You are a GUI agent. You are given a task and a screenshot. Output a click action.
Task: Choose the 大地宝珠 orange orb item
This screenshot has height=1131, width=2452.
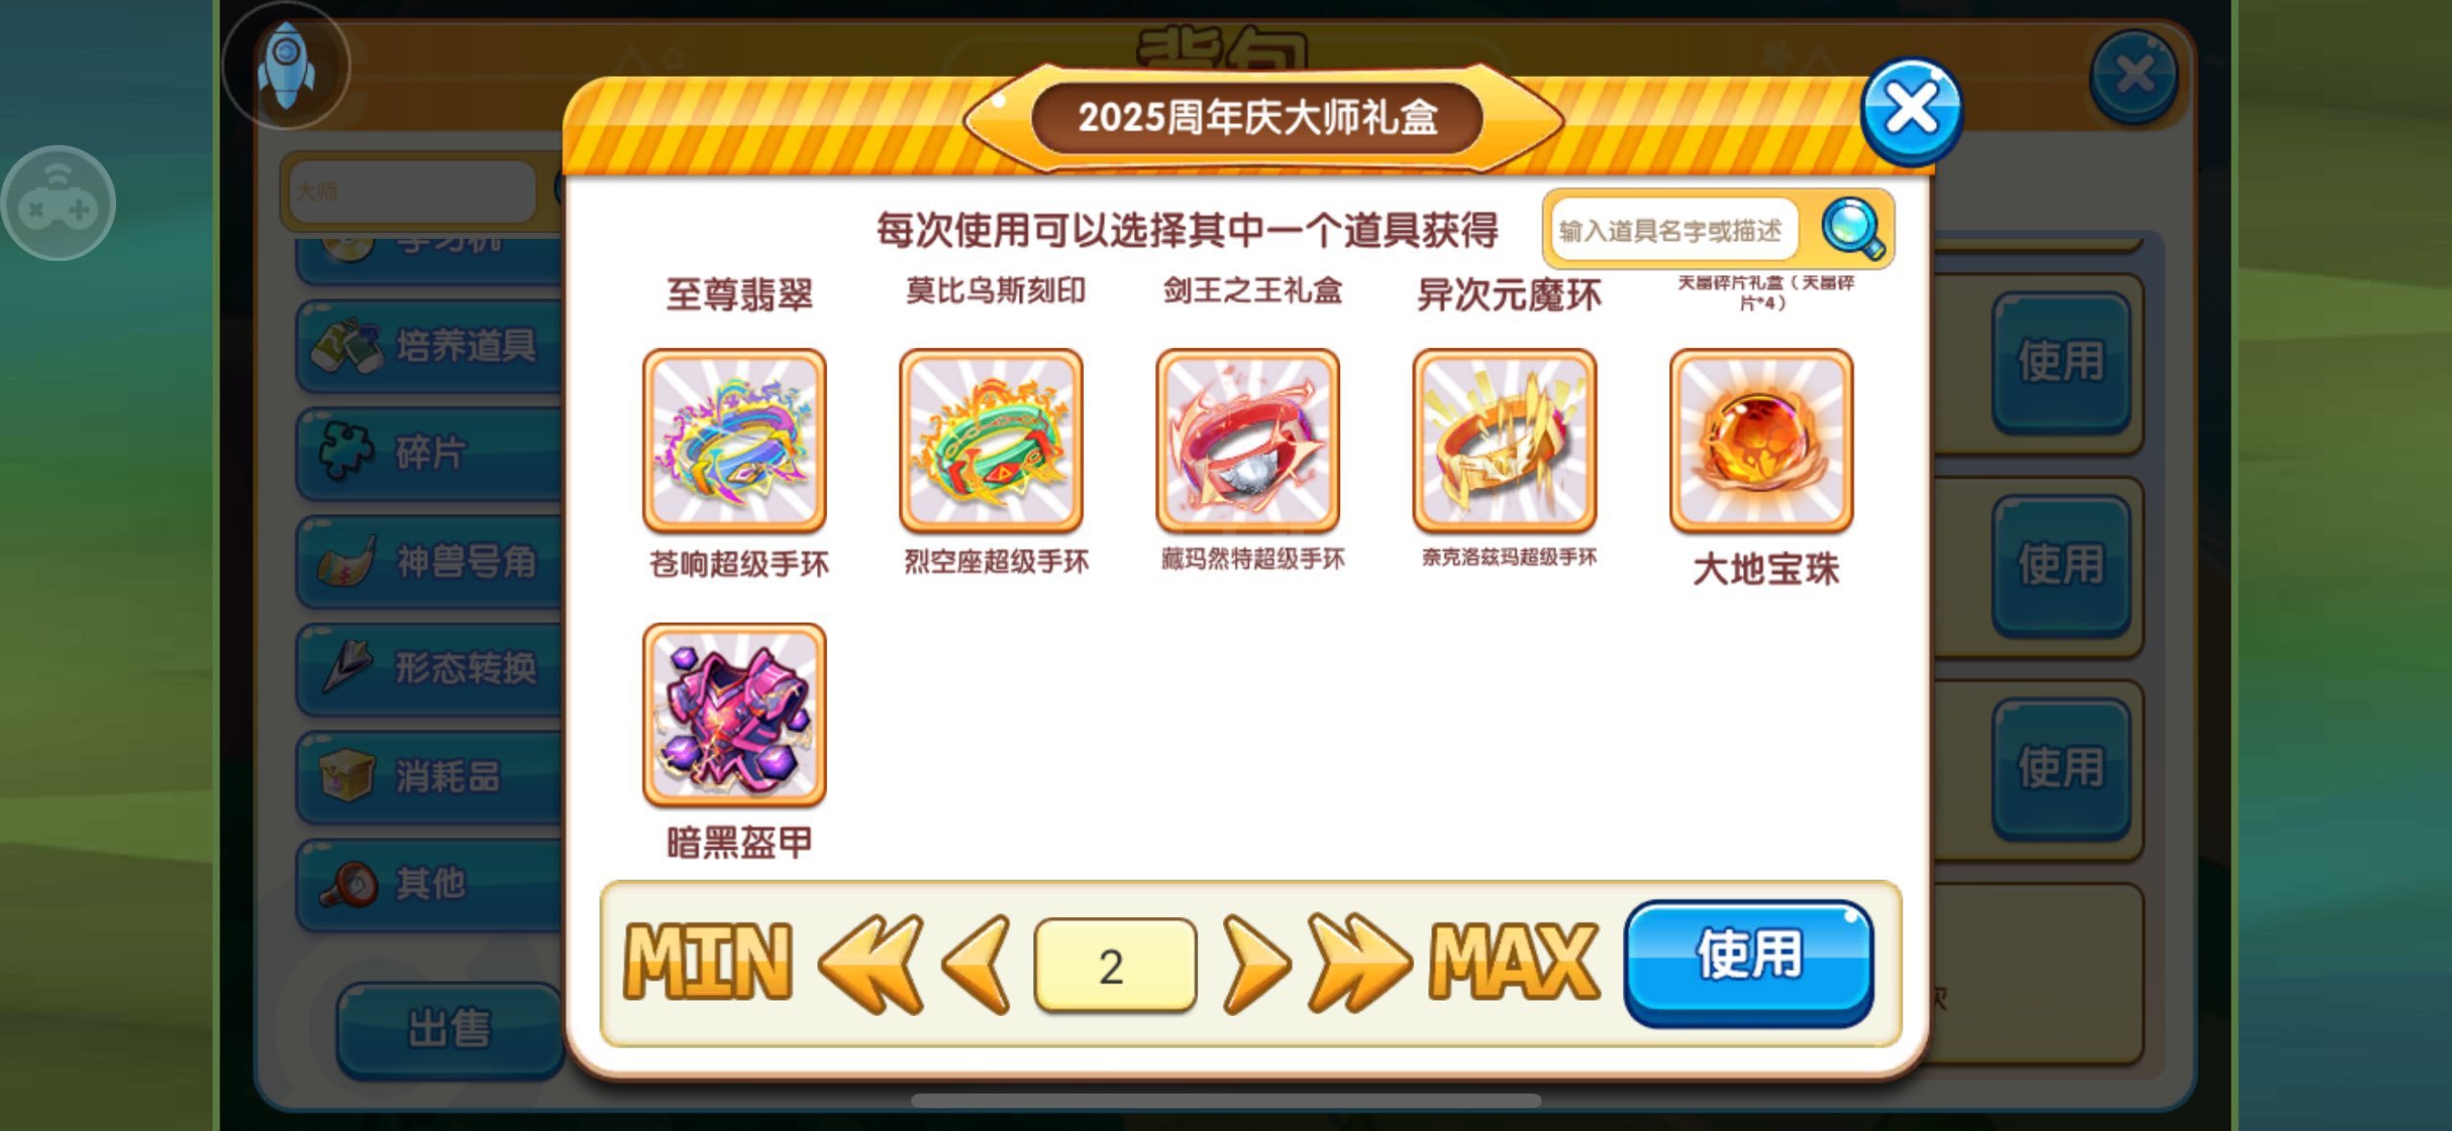click(x=1761, y=440)
